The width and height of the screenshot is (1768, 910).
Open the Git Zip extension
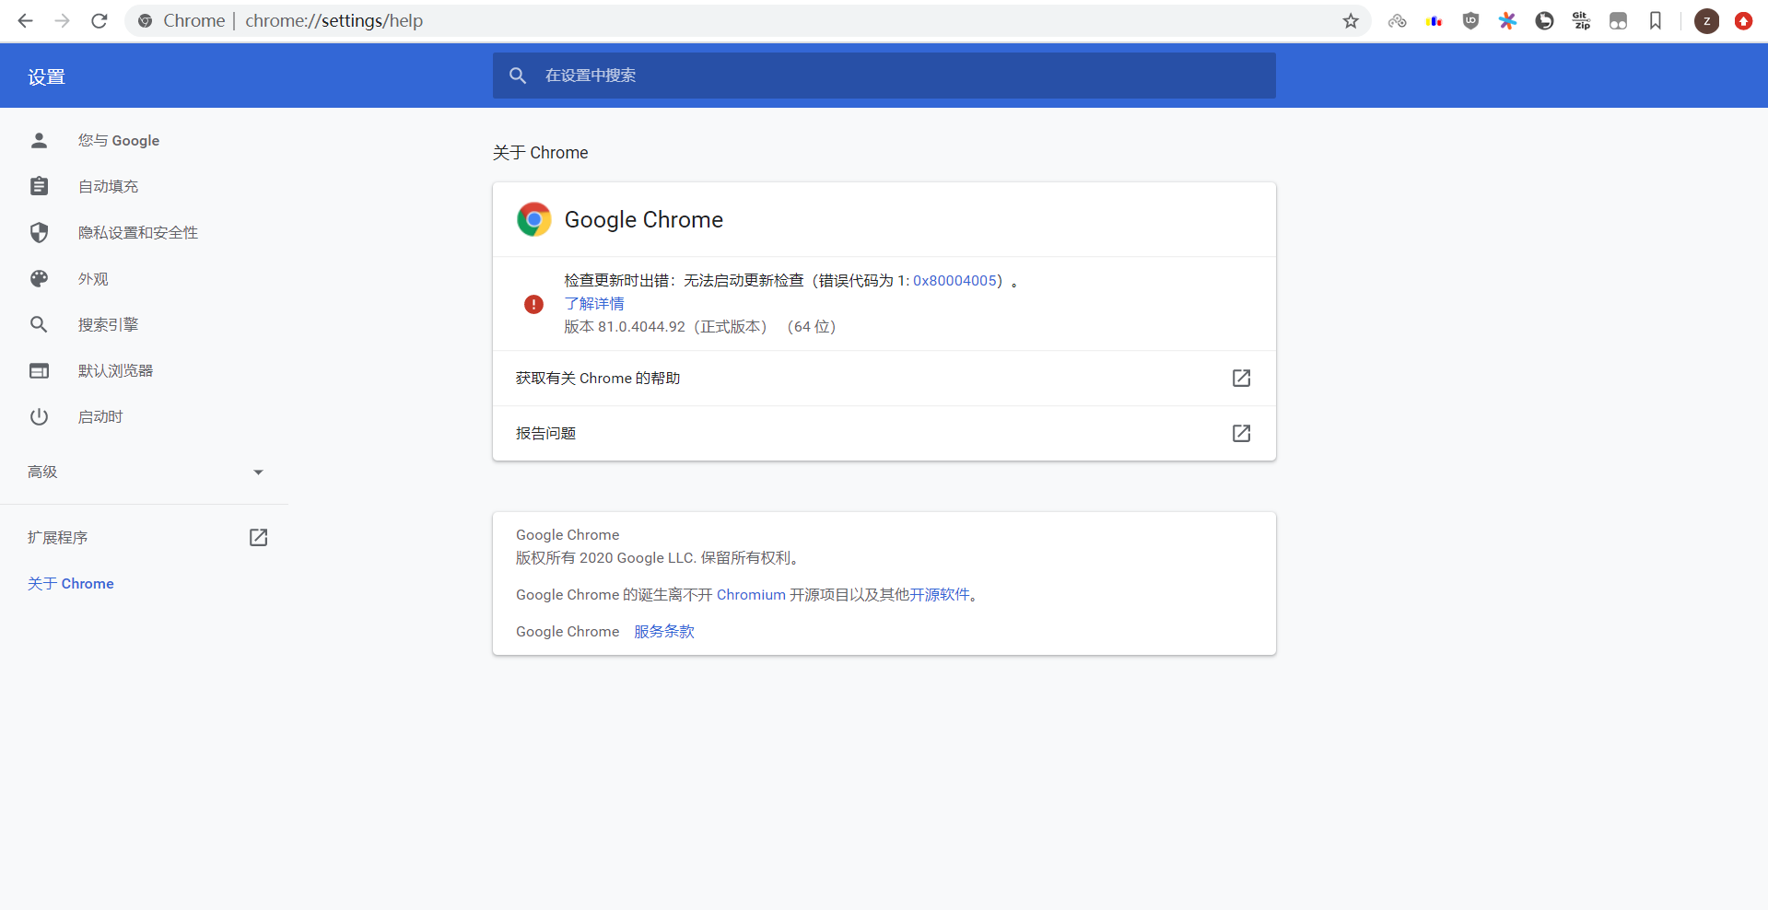point(1581,20)
